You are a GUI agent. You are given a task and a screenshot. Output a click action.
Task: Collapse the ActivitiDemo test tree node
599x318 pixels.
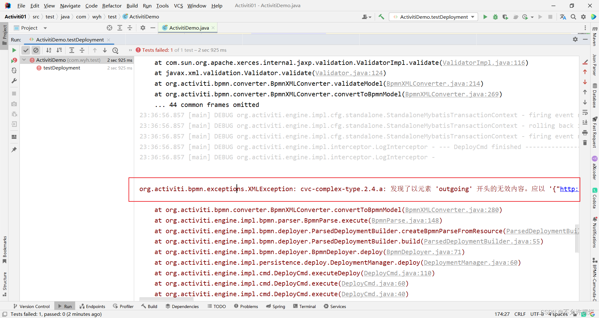pyautogui.click(x=24, y=60)
